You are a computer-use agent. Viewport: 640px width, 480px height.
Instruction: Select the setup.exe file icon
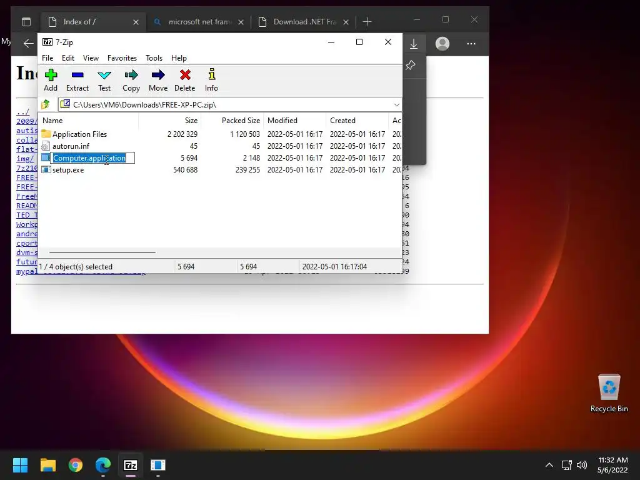click(x=46, y=169)
